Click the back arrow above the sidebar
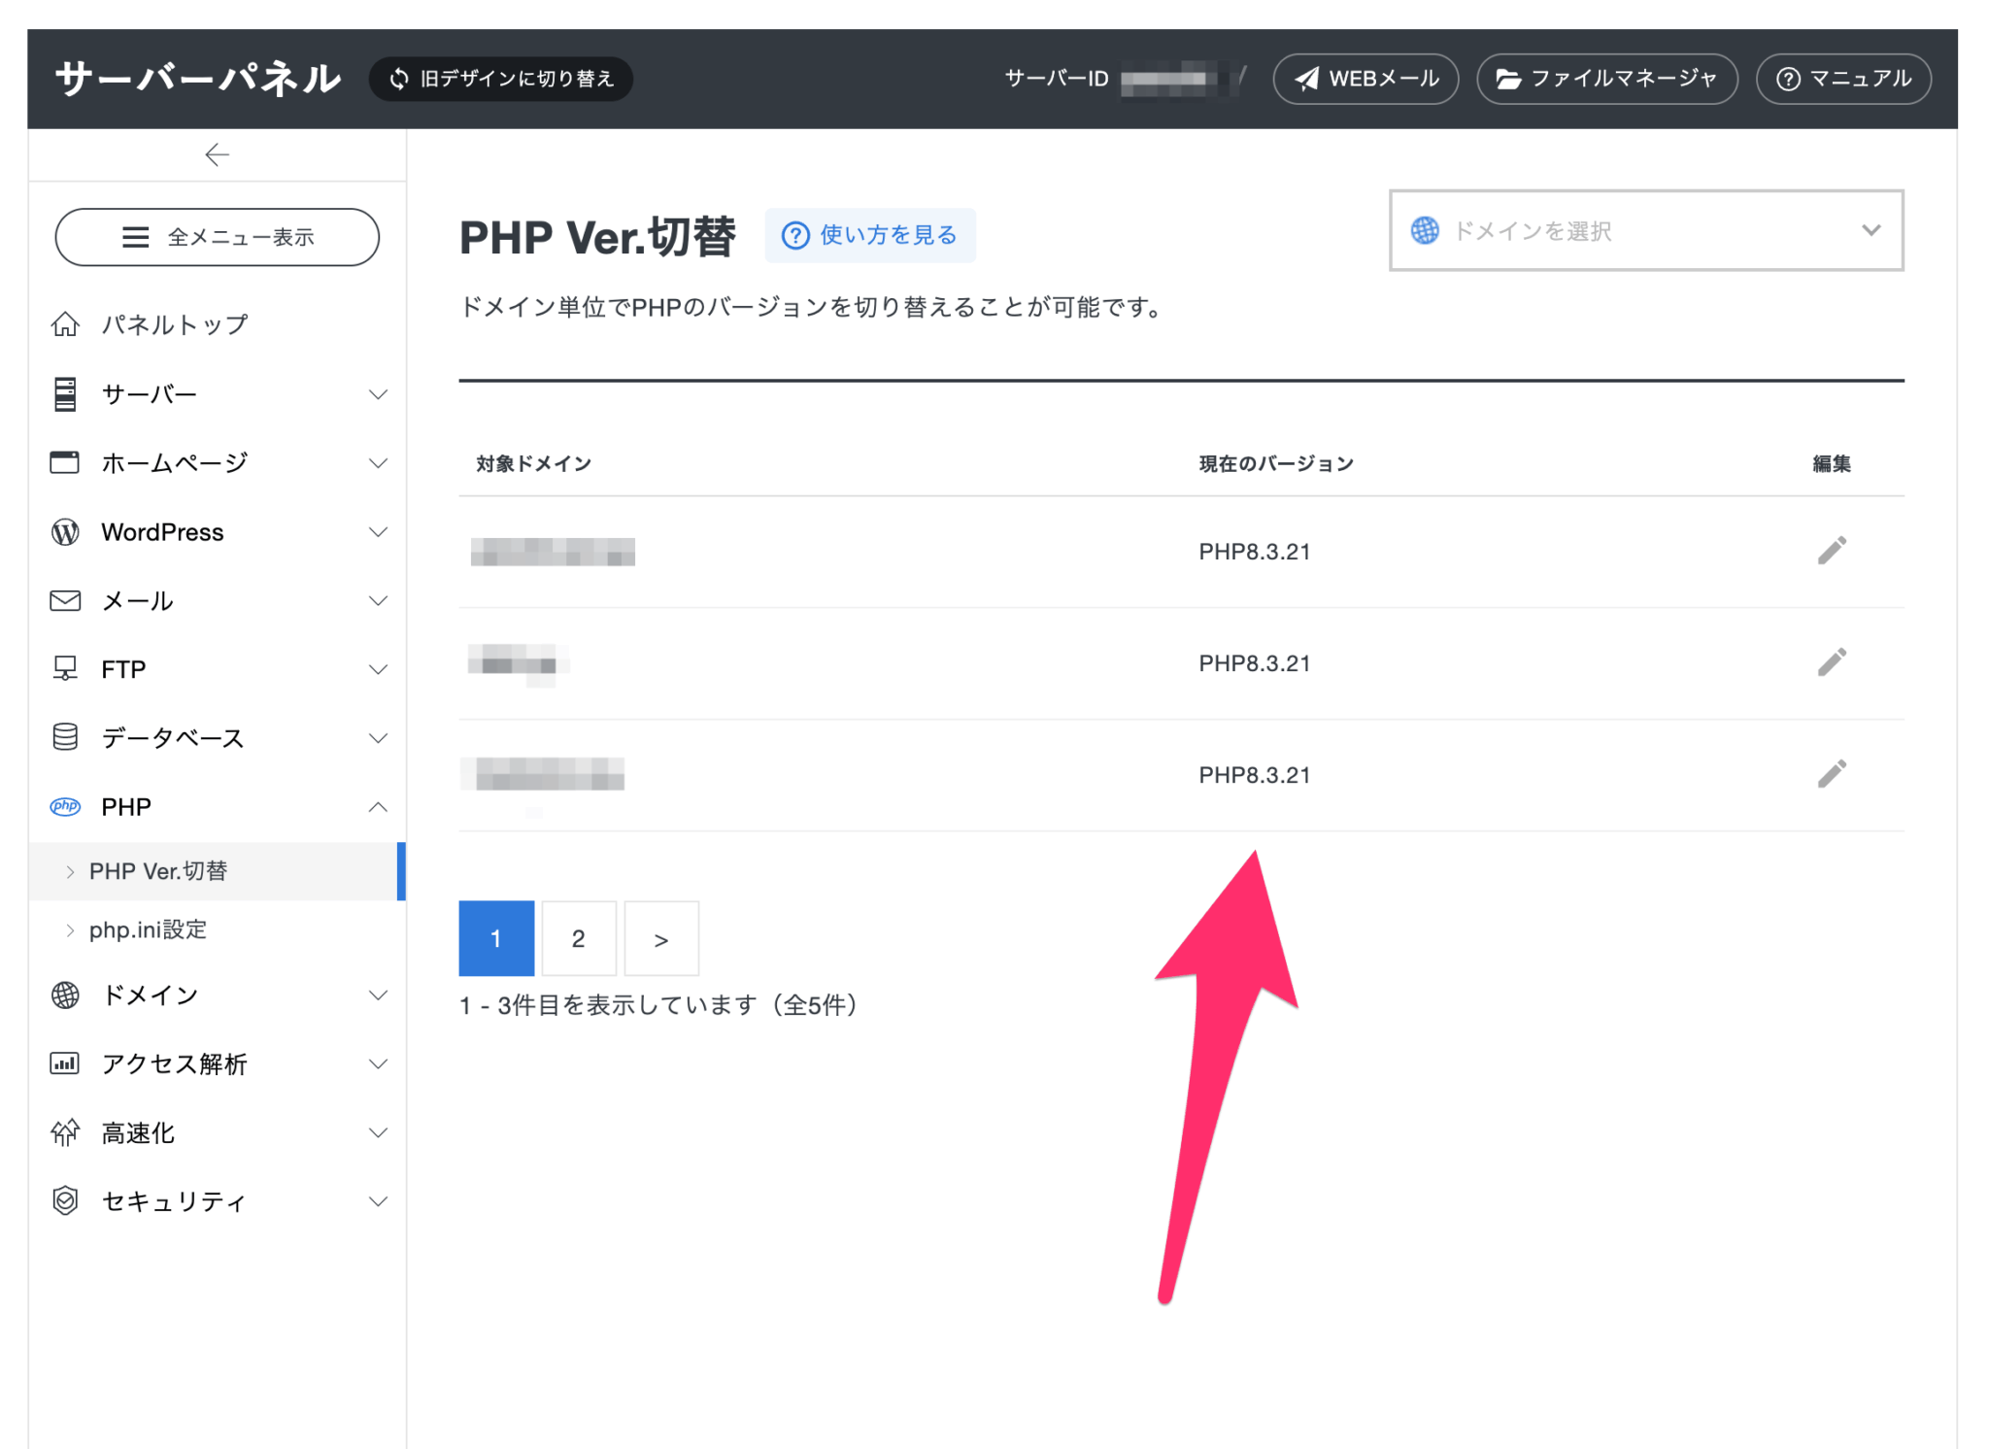This screenshot has width=1989, height=1449. (217, 153)
